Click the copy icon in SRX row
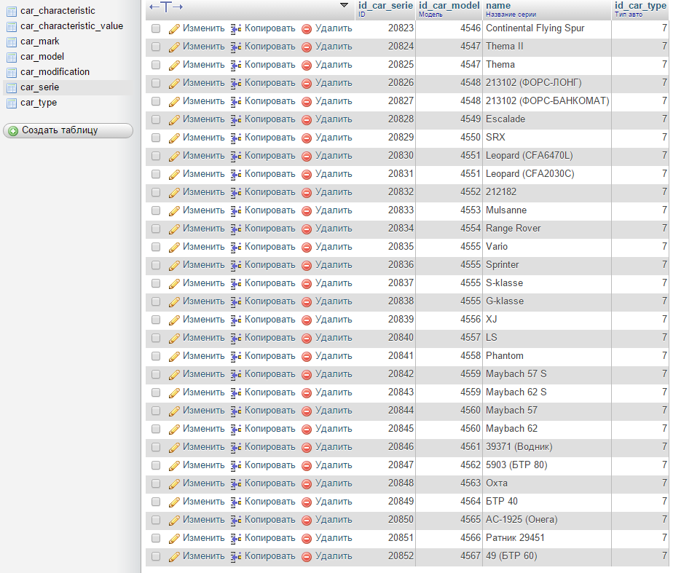The image size is (673, 573). [236, 138]
